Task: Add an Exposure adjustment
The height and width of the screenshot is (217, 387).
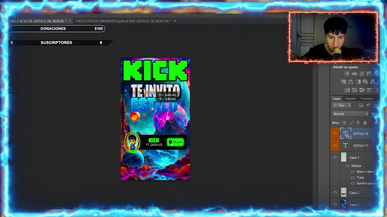Action: coord(369,74)
